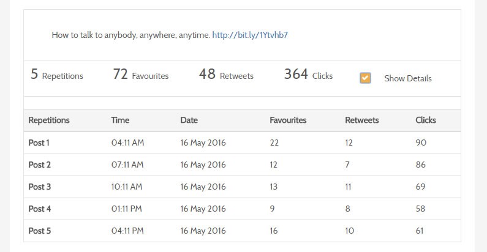Click the 5 Repetitions summary stat
This screenshot has width=487, height=252.
[x=57, y=75]
